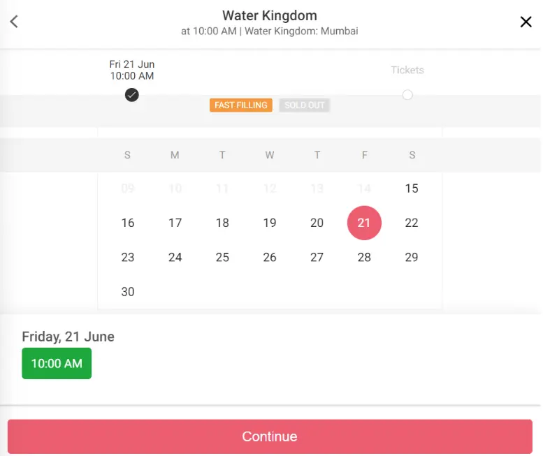The image size is (543, 456).
Task: Pick June 22 on the calendar
Action: point(412,223)
